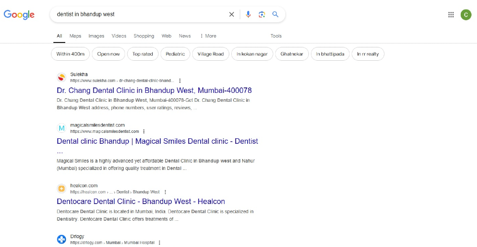Image resolution: width=477 pixels, height=247 pixels.
Task: Click the sulekha.com URL breadcrumb
Action: [122, 81]
